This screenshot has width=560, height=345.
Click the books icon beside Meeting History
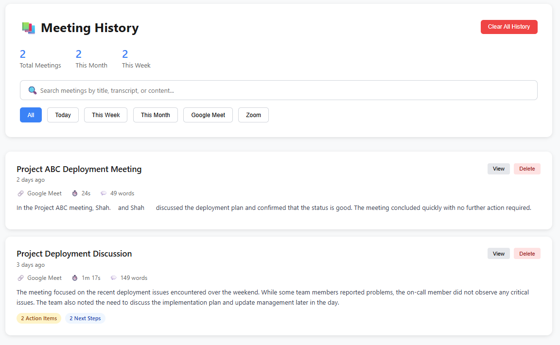[29, 28]
